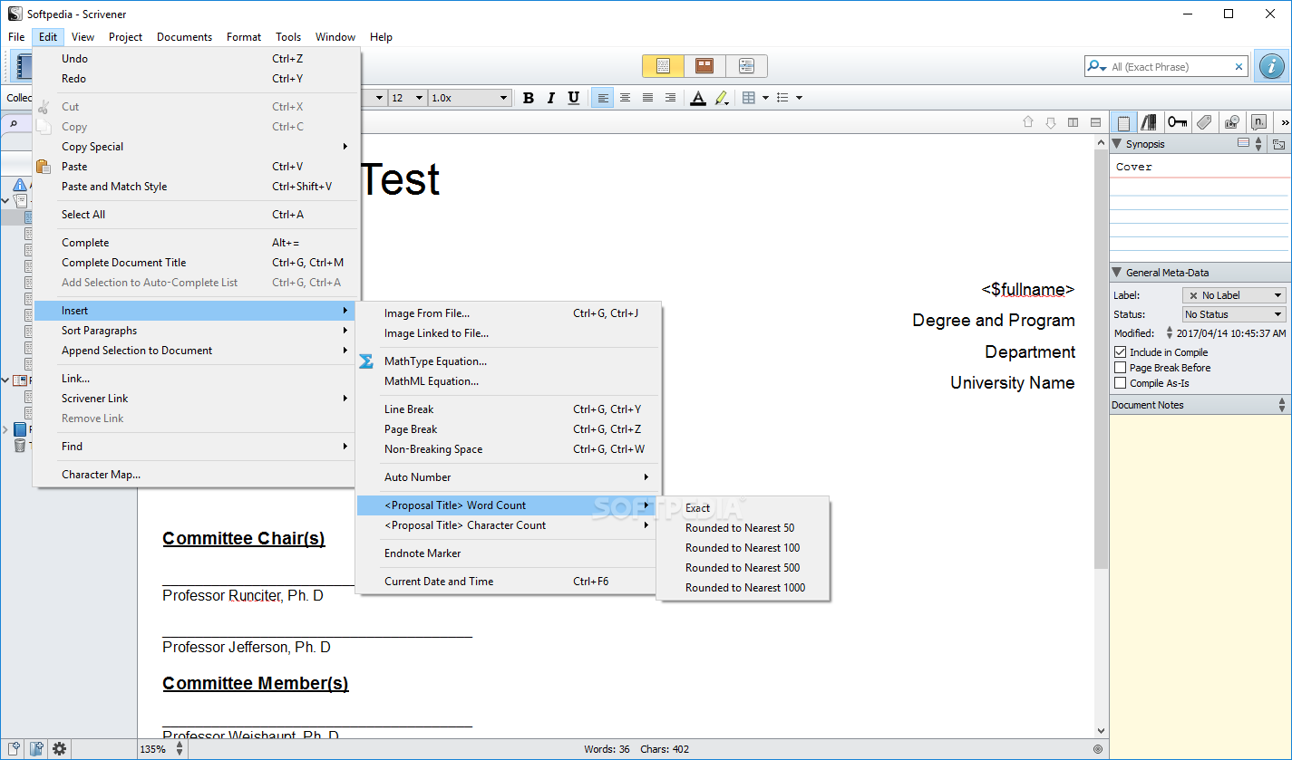Open the list style dropdown arrow
The image size is (1292, 760).
[799, 98]
